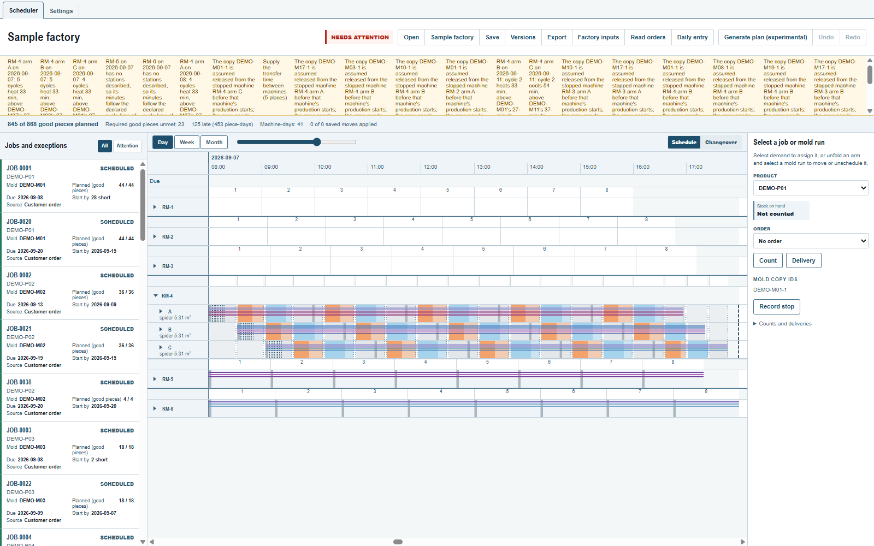Expand the RM-1 machine row
This screenshot has width=874, height=546.
155,207
